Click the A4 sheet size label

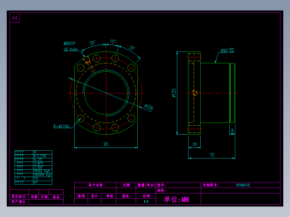(x=14, y=18)
